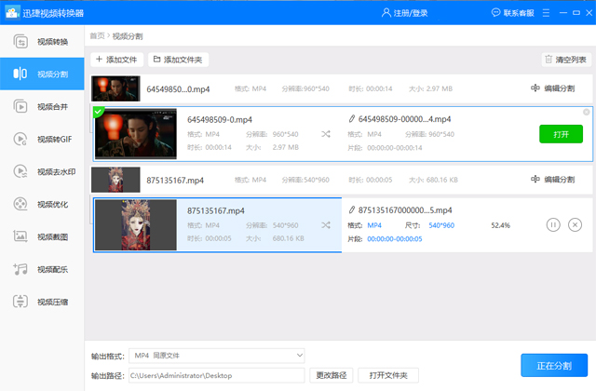Click the output path input field
This screenshot has height=391, width=596.
[217, 375]
